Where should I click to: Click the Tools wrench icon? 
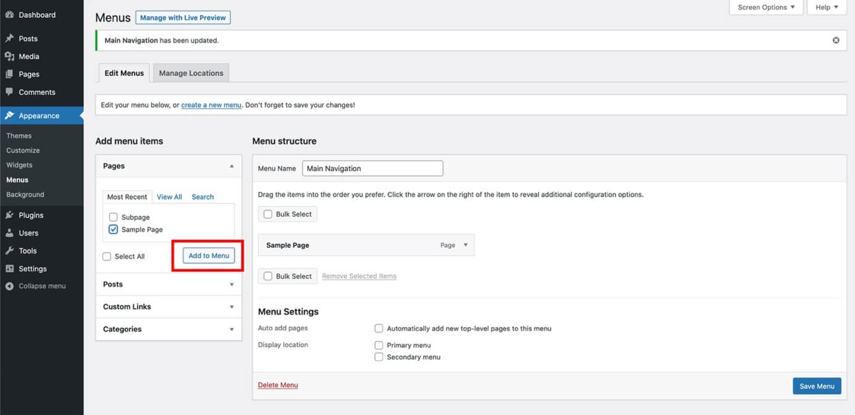click(x=9, y=251)
